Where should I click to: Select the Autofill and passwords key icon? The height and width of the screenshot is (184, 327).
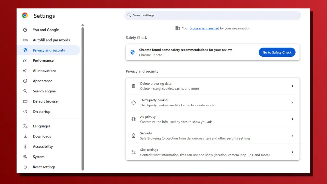tap(25, 40)
